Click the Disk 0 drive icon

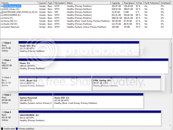coord(3,43)
